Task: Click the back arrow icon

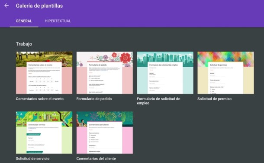Action: coord(6,6)
